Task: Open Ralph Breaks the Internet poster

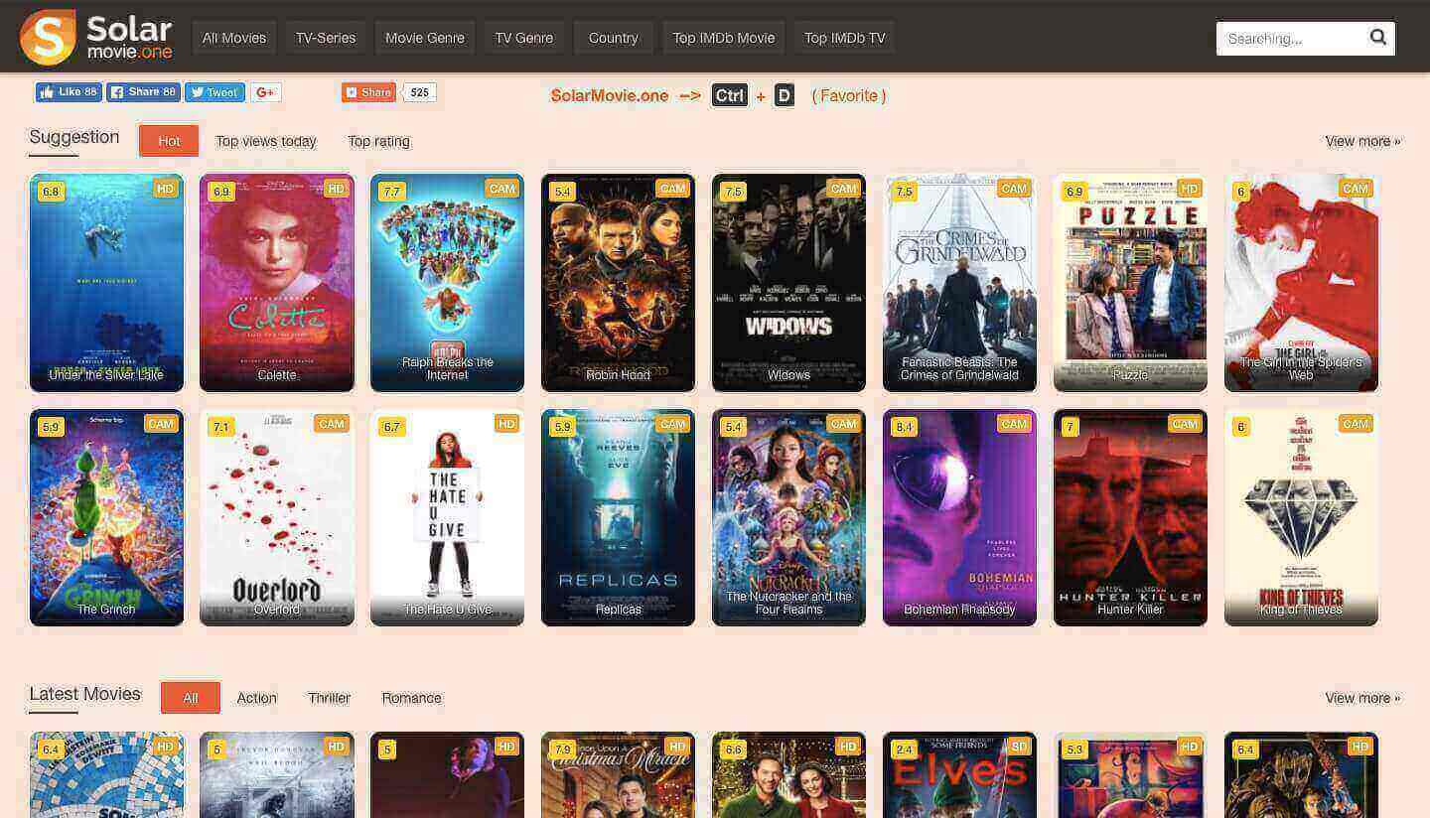Action: click(x=447, y=283)
